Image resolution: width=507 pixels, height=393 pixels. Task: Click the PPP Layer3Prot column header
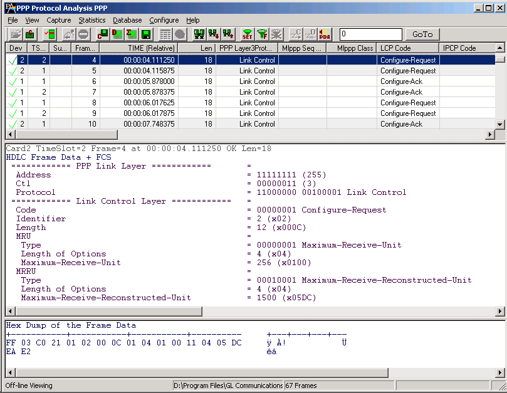(x=247, y=48)
